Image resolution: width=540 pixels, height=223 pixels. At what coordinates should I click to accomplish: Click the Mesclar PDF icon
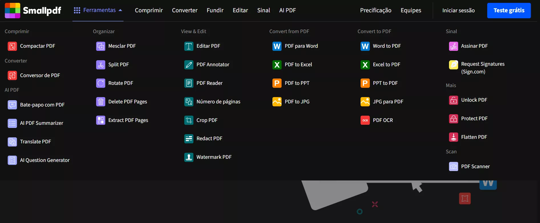point(101,46)
